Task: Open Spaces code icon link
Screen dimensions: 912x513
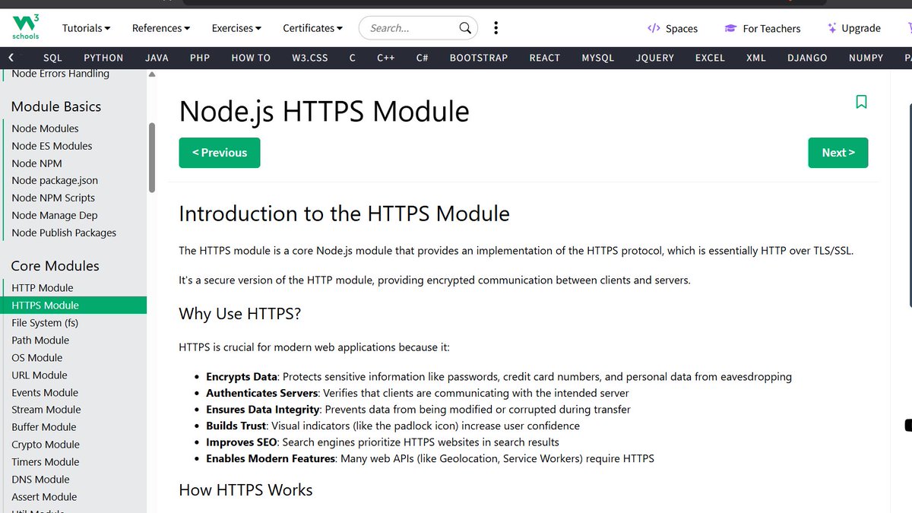Action: coord(673,28)
